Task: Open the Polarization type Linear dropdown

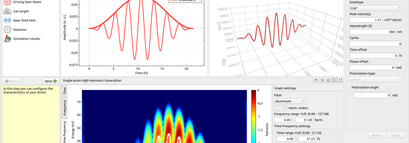Action: coord(376,79)
